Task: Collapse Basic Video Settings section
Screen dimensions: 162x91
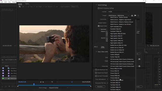Action: pos(96,52)
